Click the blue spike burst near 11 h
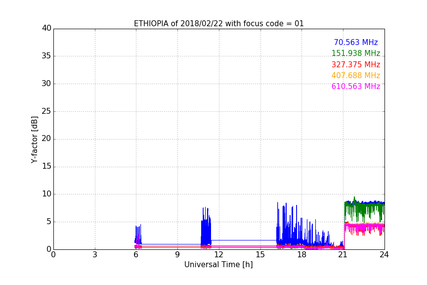The width and height of the screenshot is (427, 285). 206,226
